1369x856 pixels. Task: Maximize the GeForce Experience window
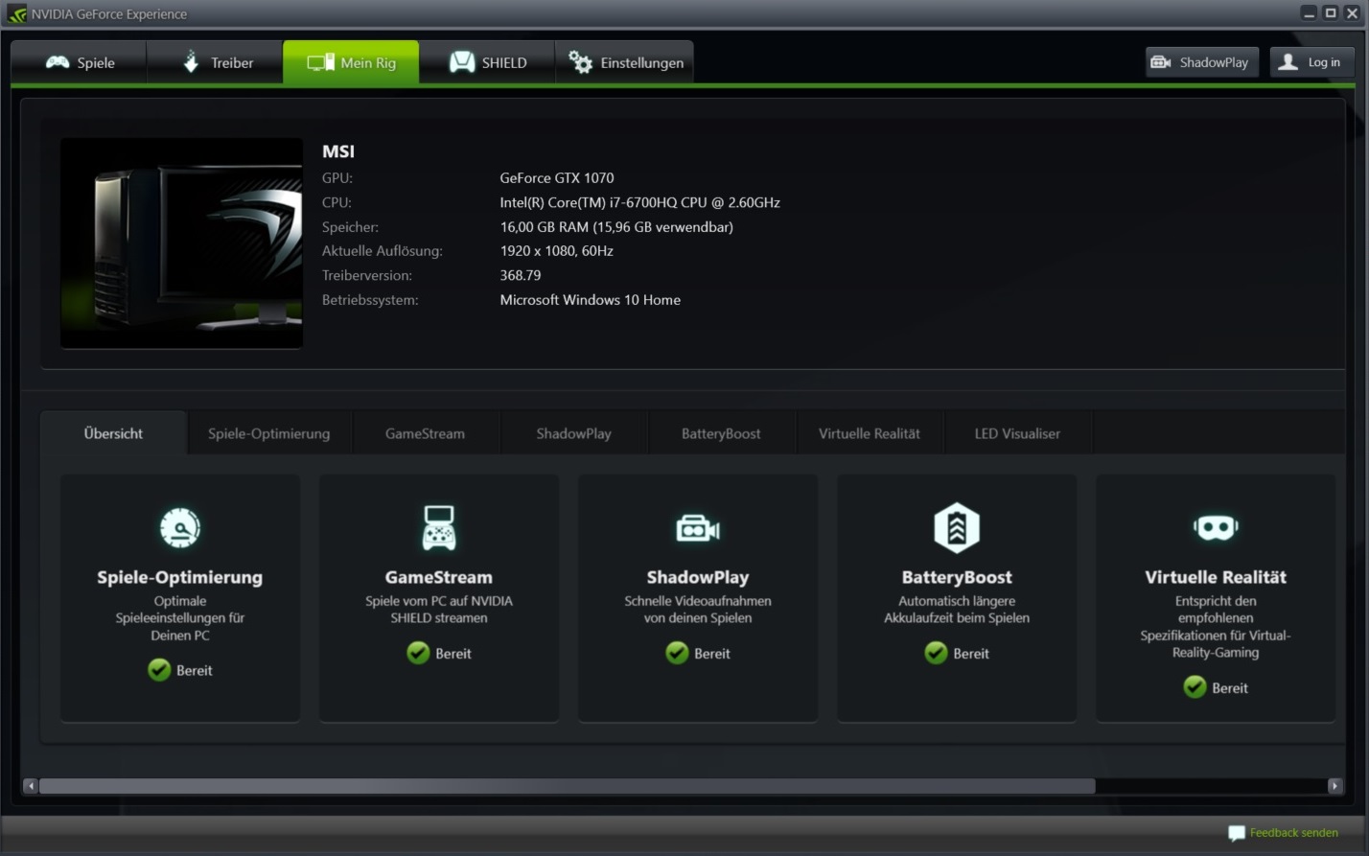tap(1331, 13)
